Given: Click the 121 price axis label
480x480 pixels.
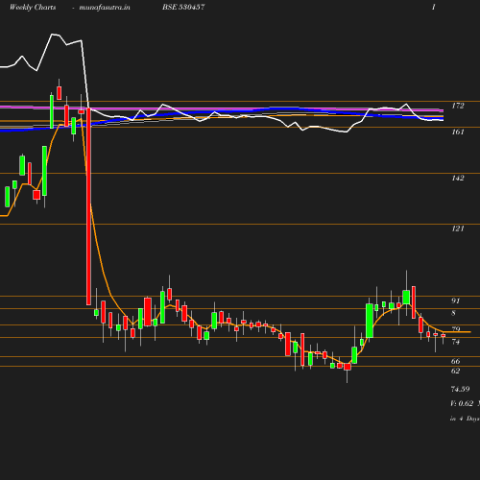Looking at the screenshot, I should coord(458,228).
